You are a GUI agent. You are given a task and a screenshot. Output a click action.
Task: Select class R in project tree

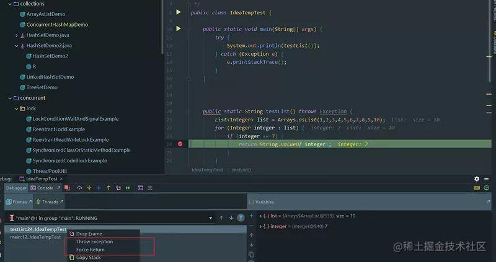coord(34,67)
